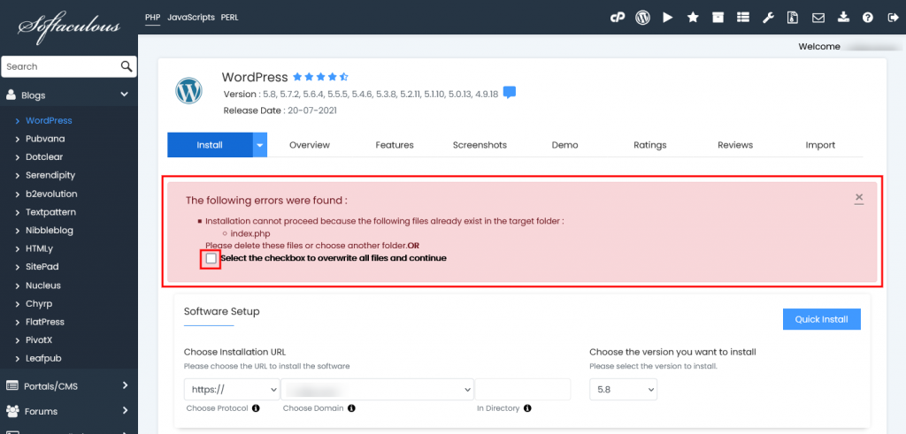Screen dimensions: 906x434
Task: Select Chyrp in the sidebar
Action: [39, 303]
